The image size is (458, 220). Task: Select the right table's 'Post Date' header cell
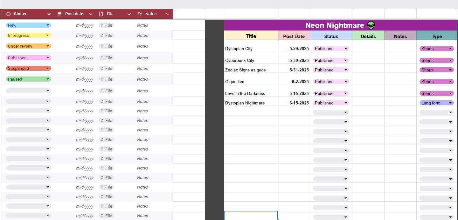pos(294,36)
